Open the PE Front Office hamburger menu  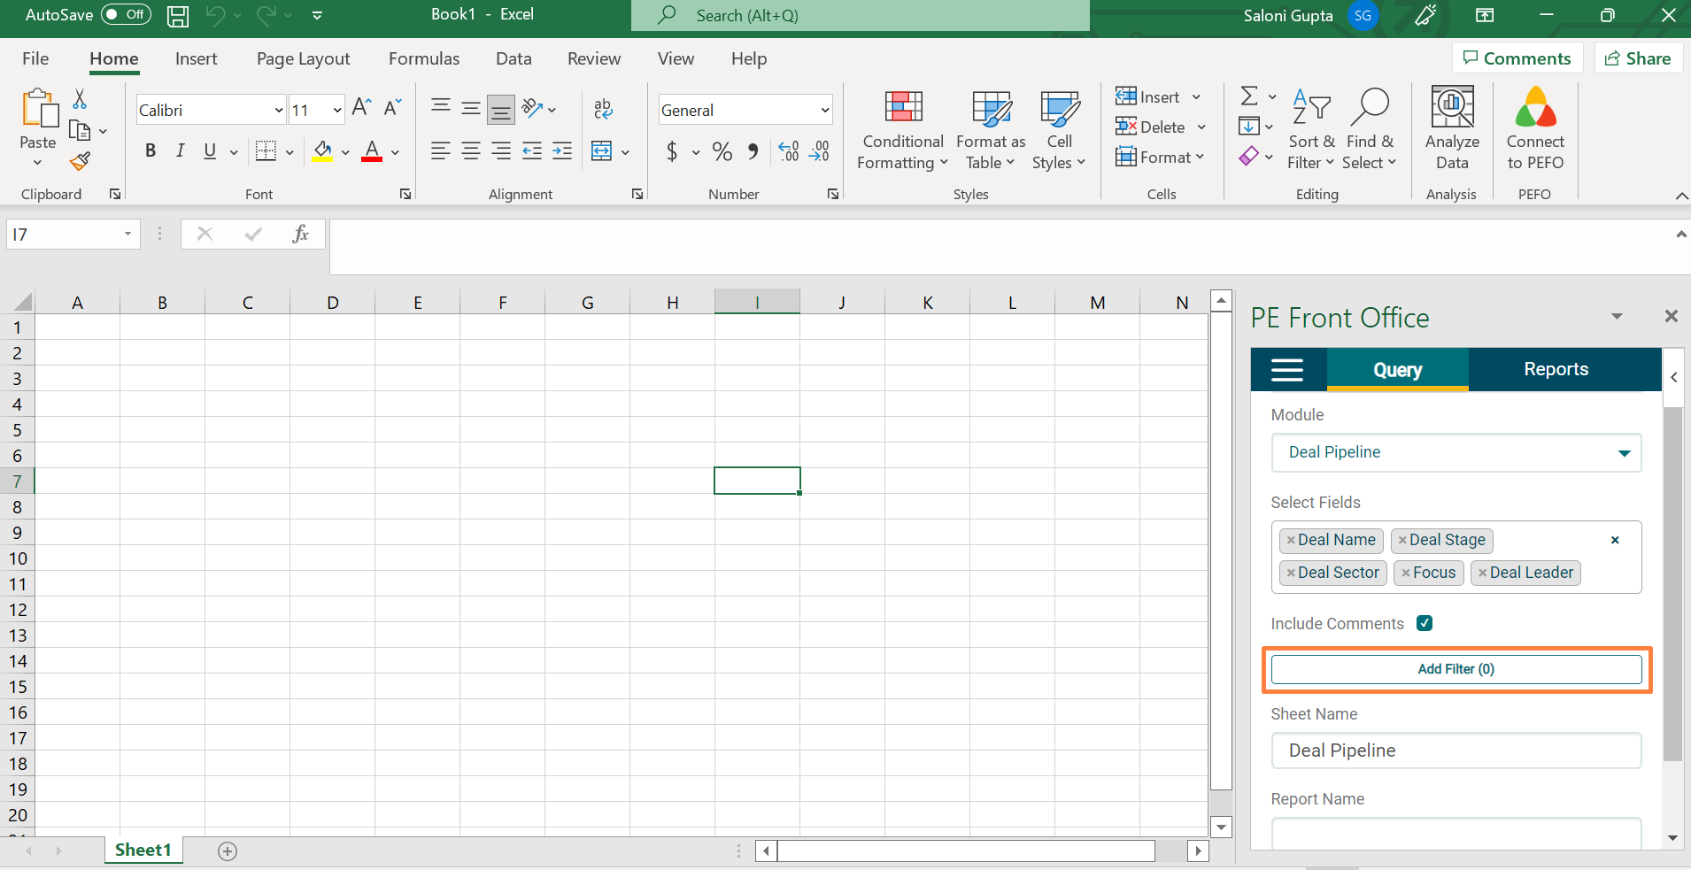coord(1287,370)
